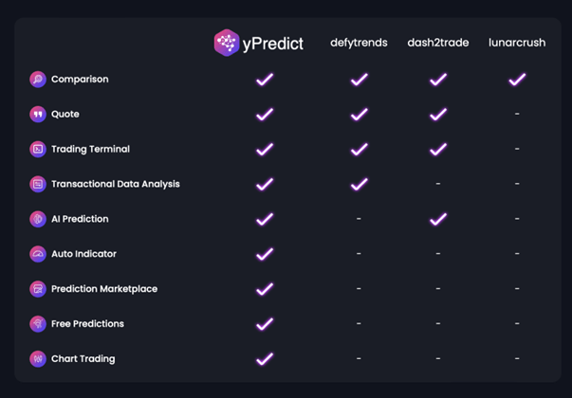This screenshot has height=398, width=572.
Task: Click dash2trade checkmark in AI Prediction row
Action: 437,219
